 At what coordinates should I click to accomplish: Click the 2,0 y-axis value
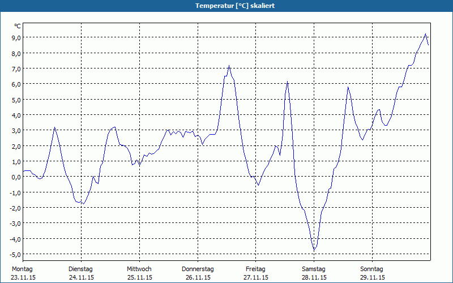click(x=16, y=146)
